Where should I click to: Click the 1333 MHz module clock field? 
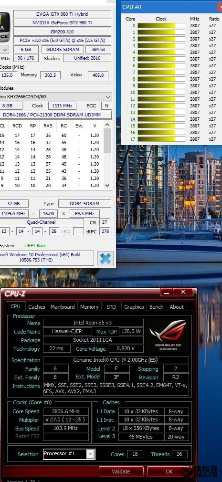coord(62,105)
